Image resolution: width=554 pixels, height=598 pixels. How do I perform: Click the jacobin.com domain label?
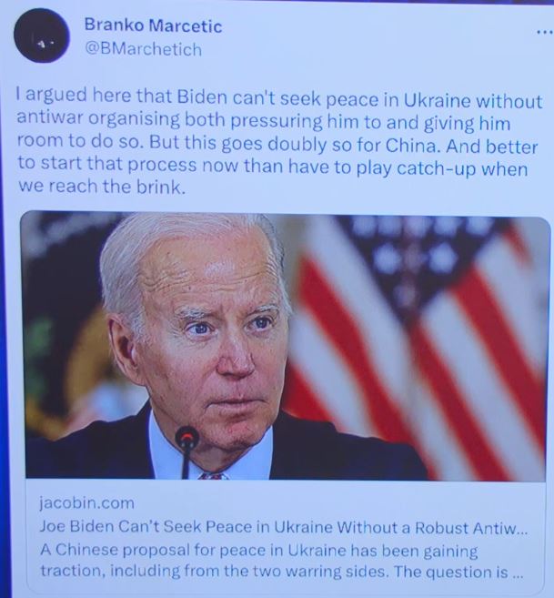coord(86,503)
